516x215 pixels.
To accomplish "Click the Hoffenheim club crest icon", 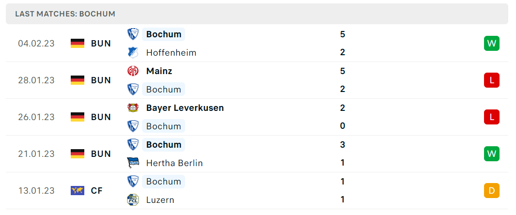I will 133,53.
